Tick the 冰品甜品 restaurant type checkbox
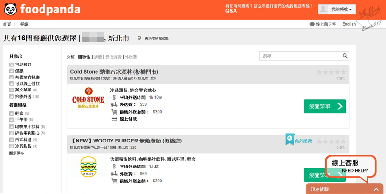This screenshot has width=386, height=194. pyautogui.click(x=12, y=146)
